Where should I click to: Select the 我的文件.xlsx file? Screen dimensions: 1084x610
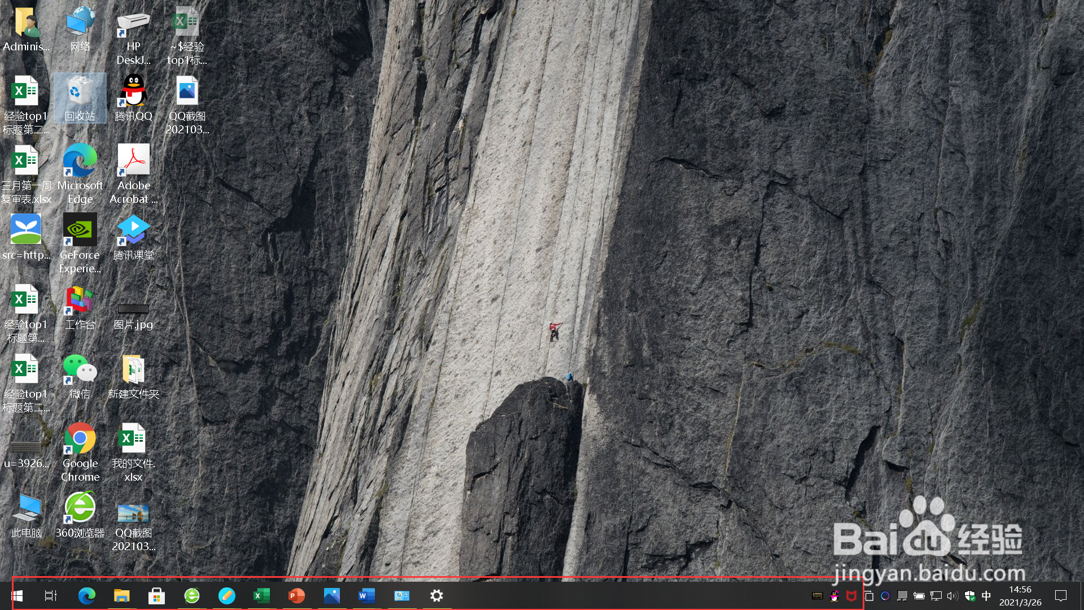click(x=133, y=453)
